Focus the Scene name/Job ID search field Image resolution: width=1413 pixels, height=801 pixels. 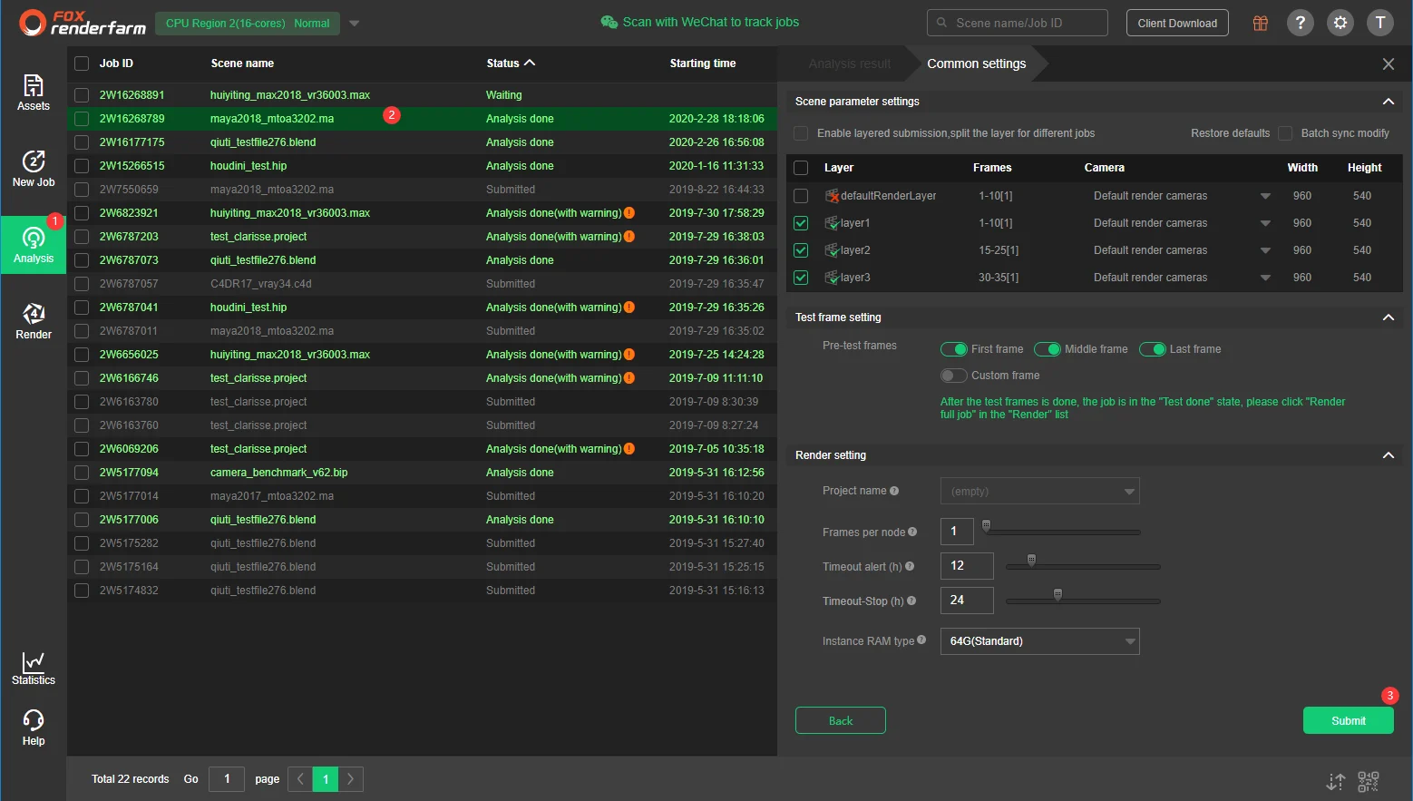click(x=1018, y=23)
